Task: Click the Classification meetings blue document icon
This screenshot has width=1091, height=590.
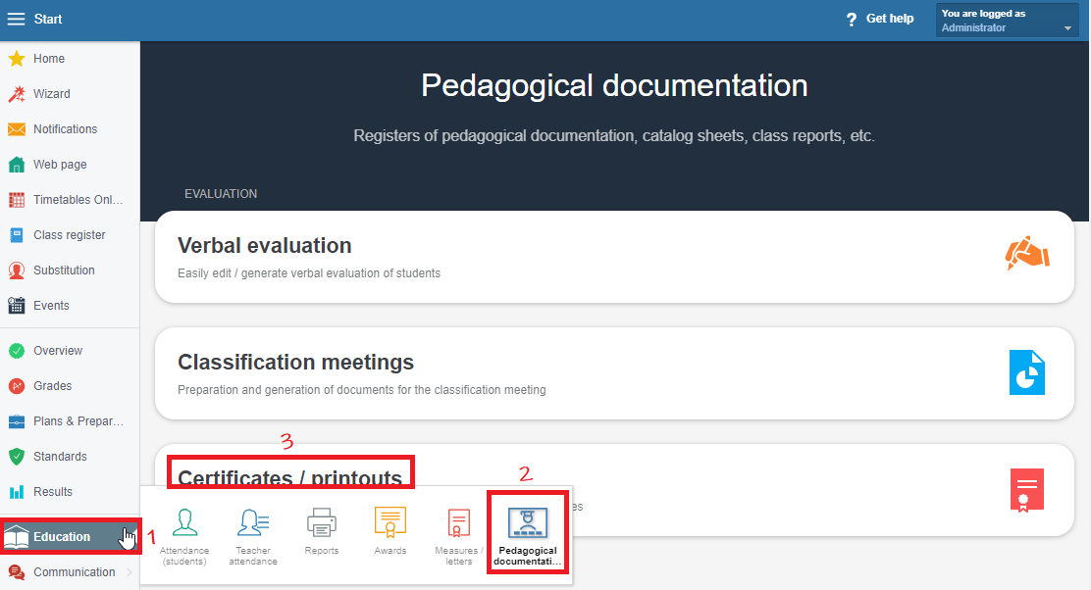Action: [x=1027, y=372]
